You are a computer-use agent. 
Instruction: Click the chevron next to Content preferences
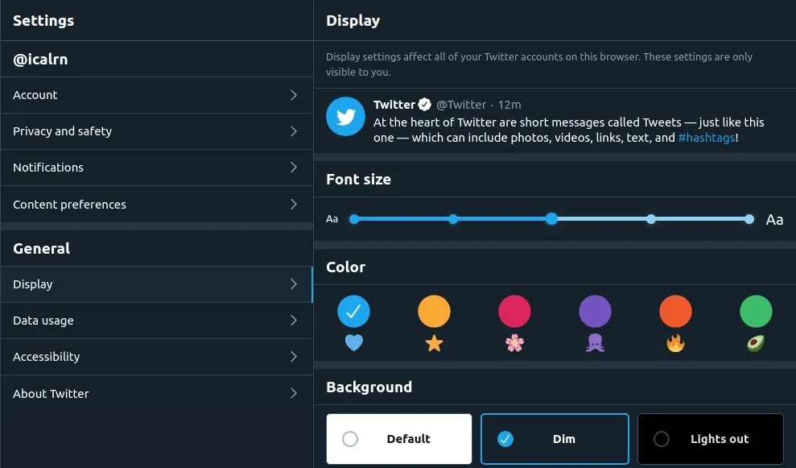[x=294, y=204]
